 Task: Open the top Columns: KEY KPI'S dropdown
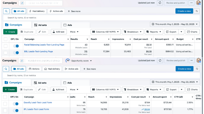106,32
